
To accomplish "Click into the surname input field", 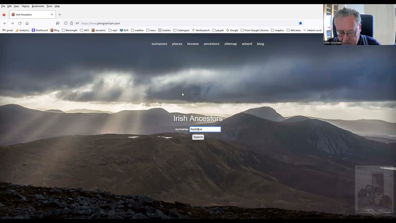I will point(205,129).
